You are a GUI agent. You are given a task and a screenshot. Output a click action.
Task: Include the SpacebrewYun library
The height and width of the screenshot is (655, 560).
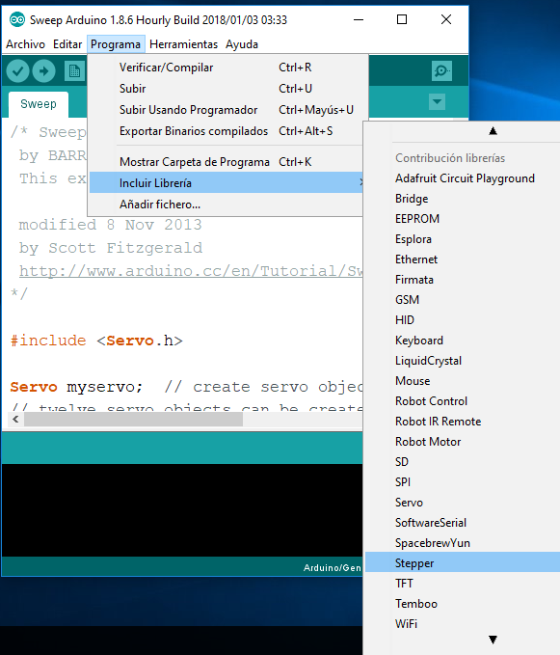pos(463,543)
